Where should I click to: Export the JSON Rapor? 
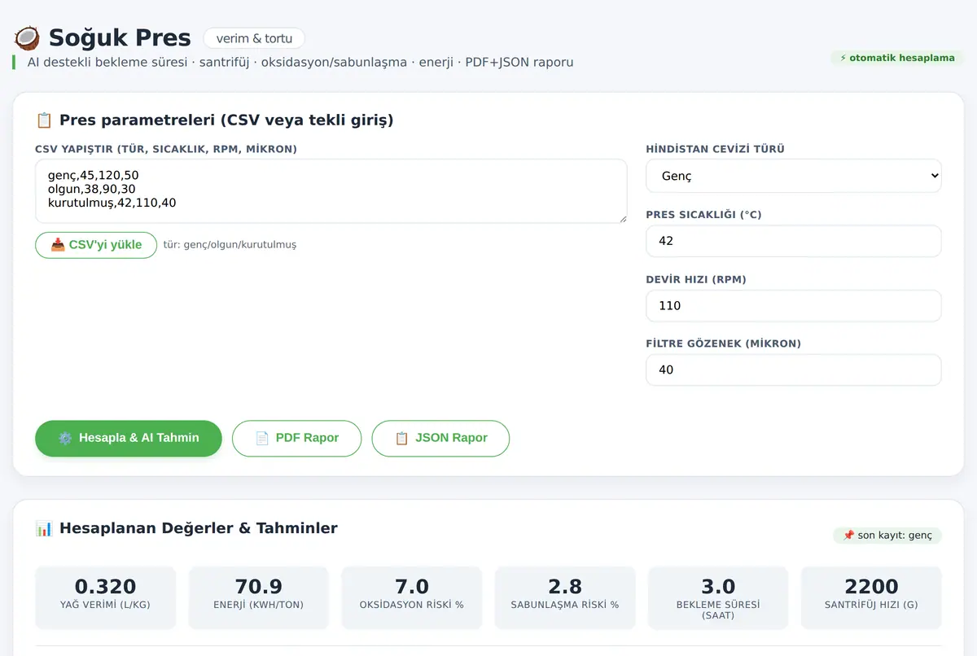pyautogui.click(x=440, y=439)
